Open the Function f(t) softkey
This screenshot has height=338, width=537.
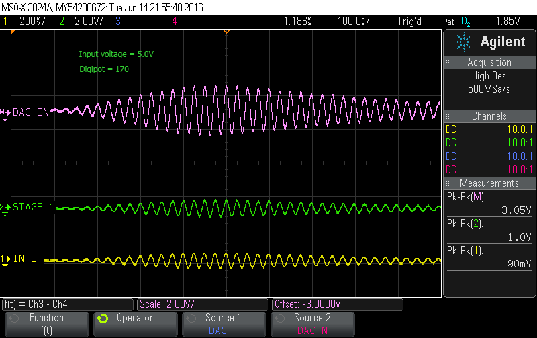[x=46, y=324]
